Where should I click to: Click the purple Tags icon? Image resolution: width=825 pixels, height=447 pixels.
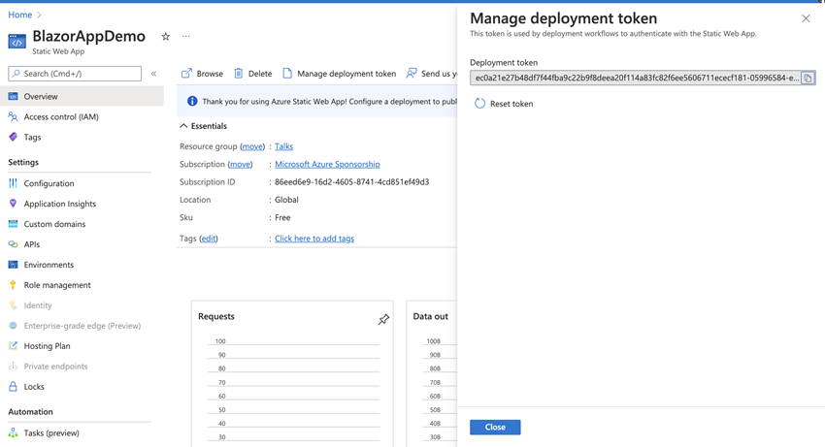(x=14, y=137)
